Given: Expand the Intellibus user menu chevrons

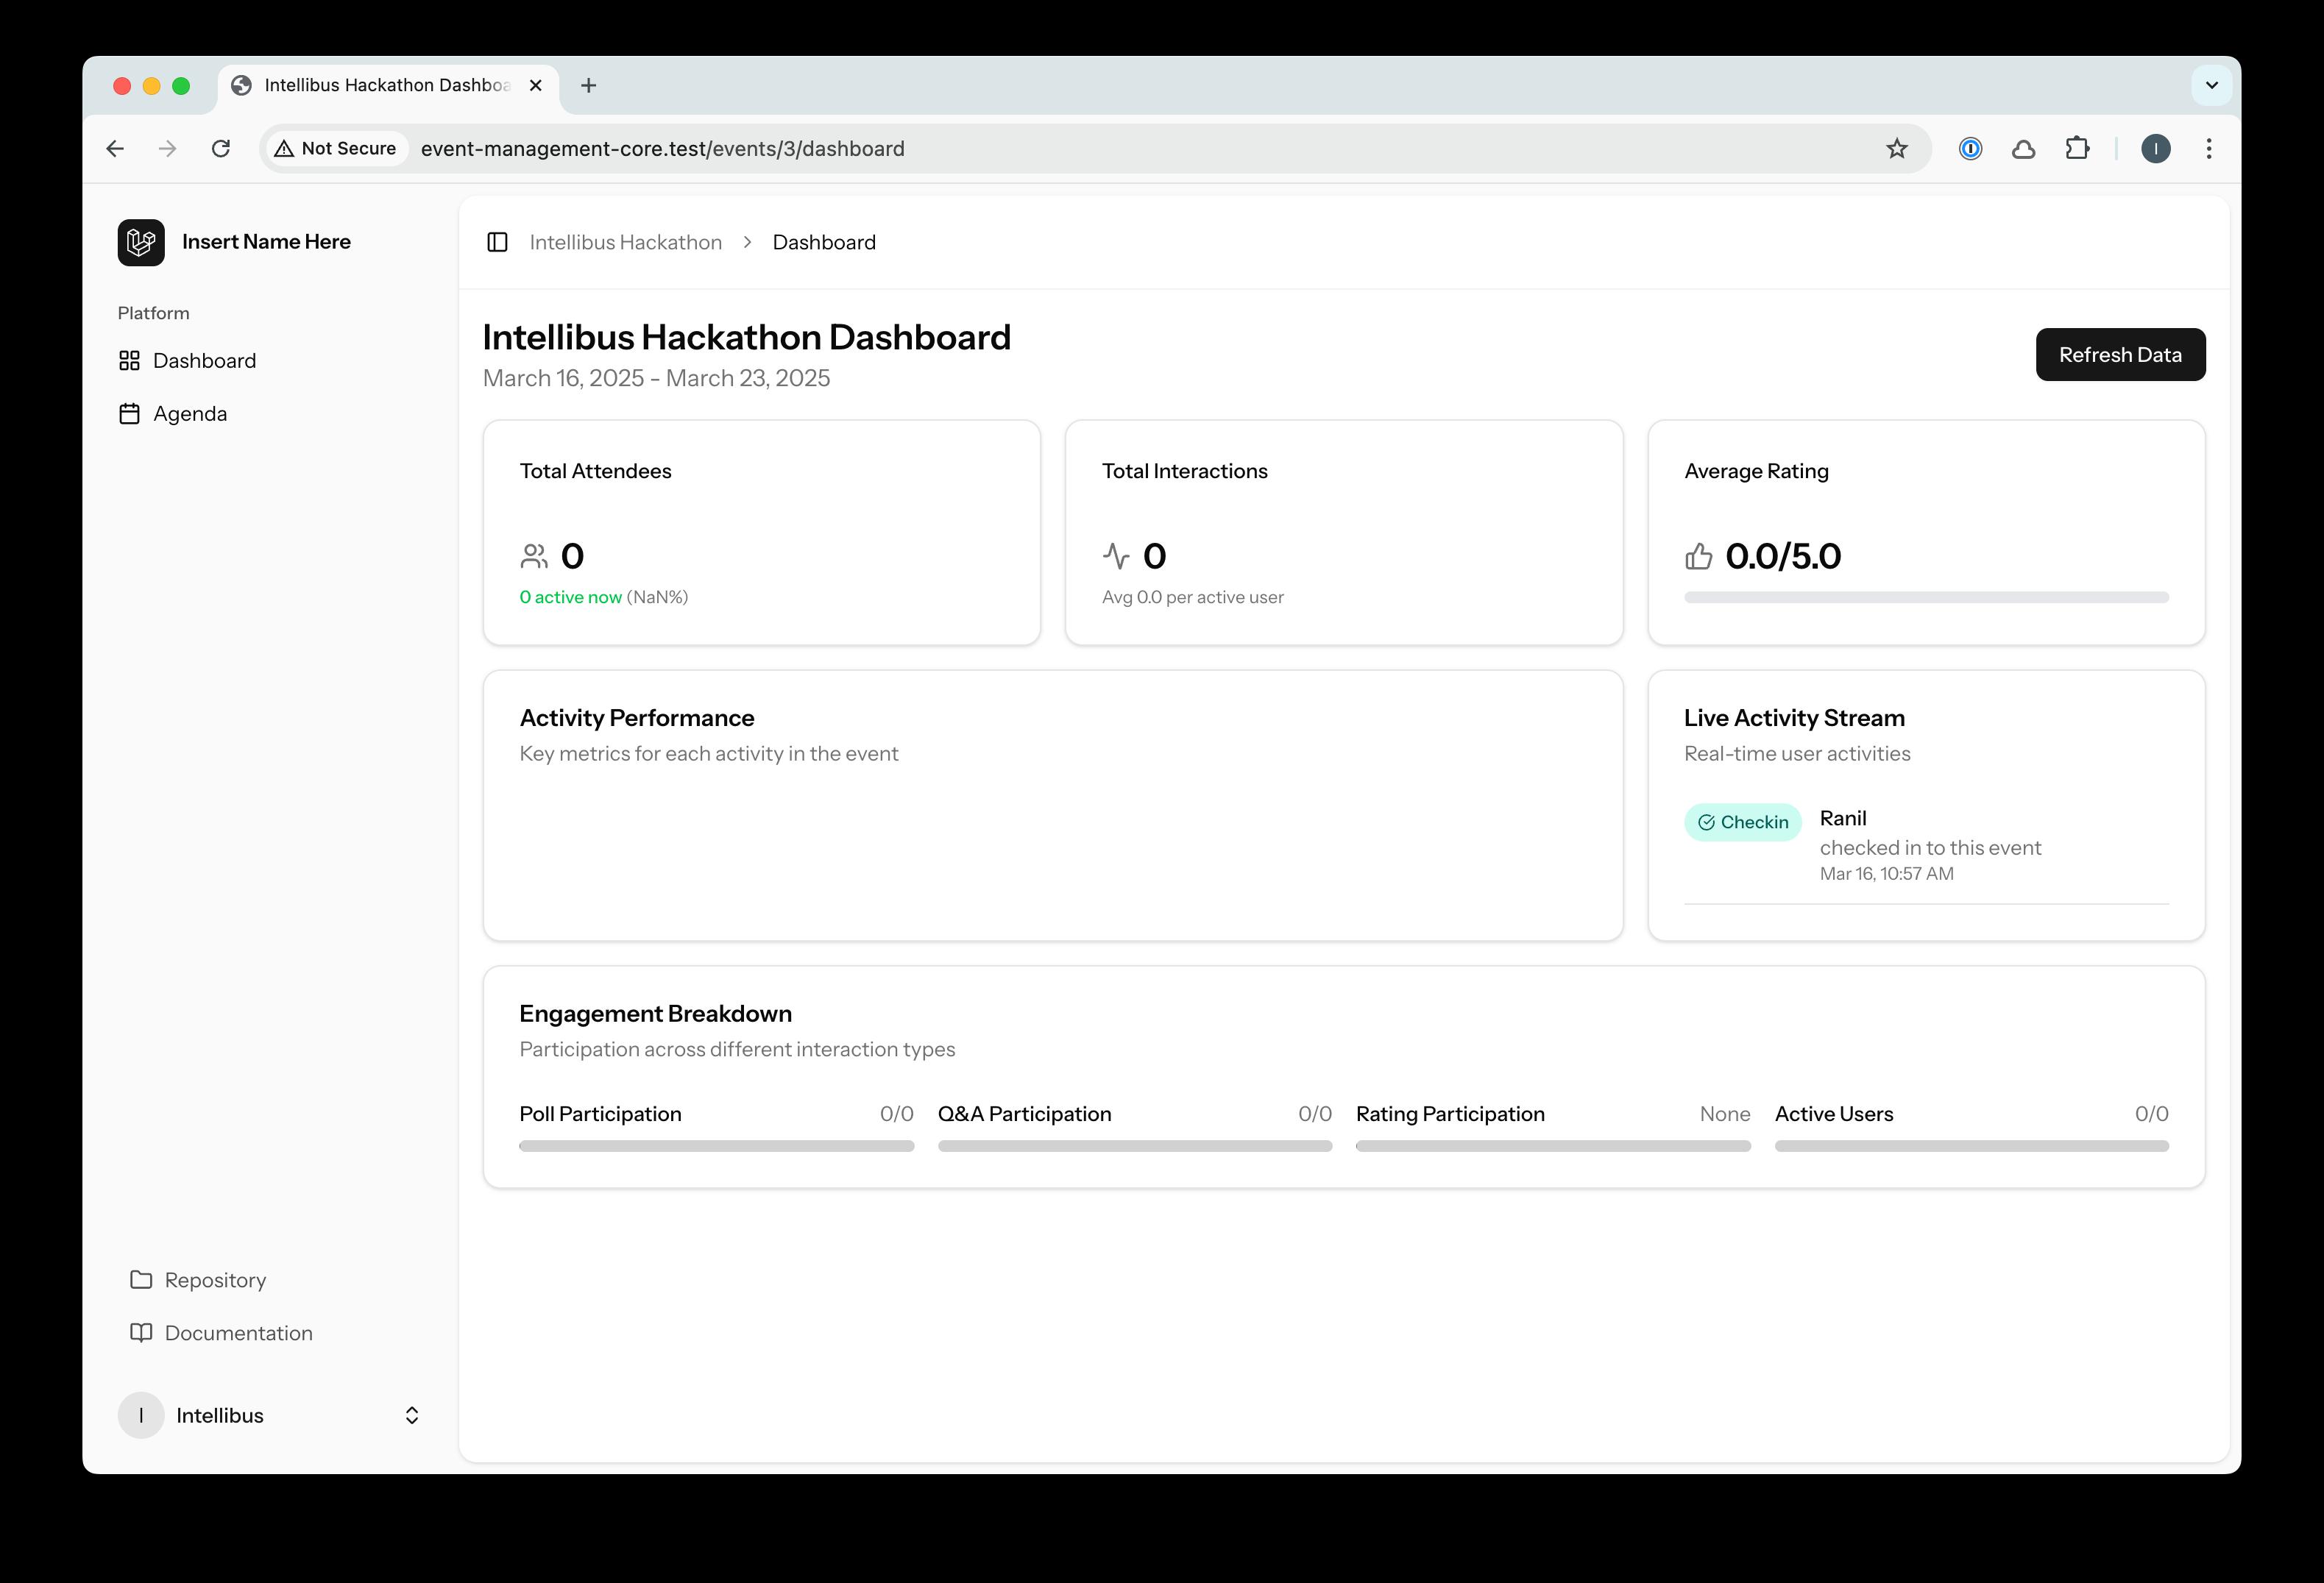Looking at the screenshot, I should tap(411, 1415).
